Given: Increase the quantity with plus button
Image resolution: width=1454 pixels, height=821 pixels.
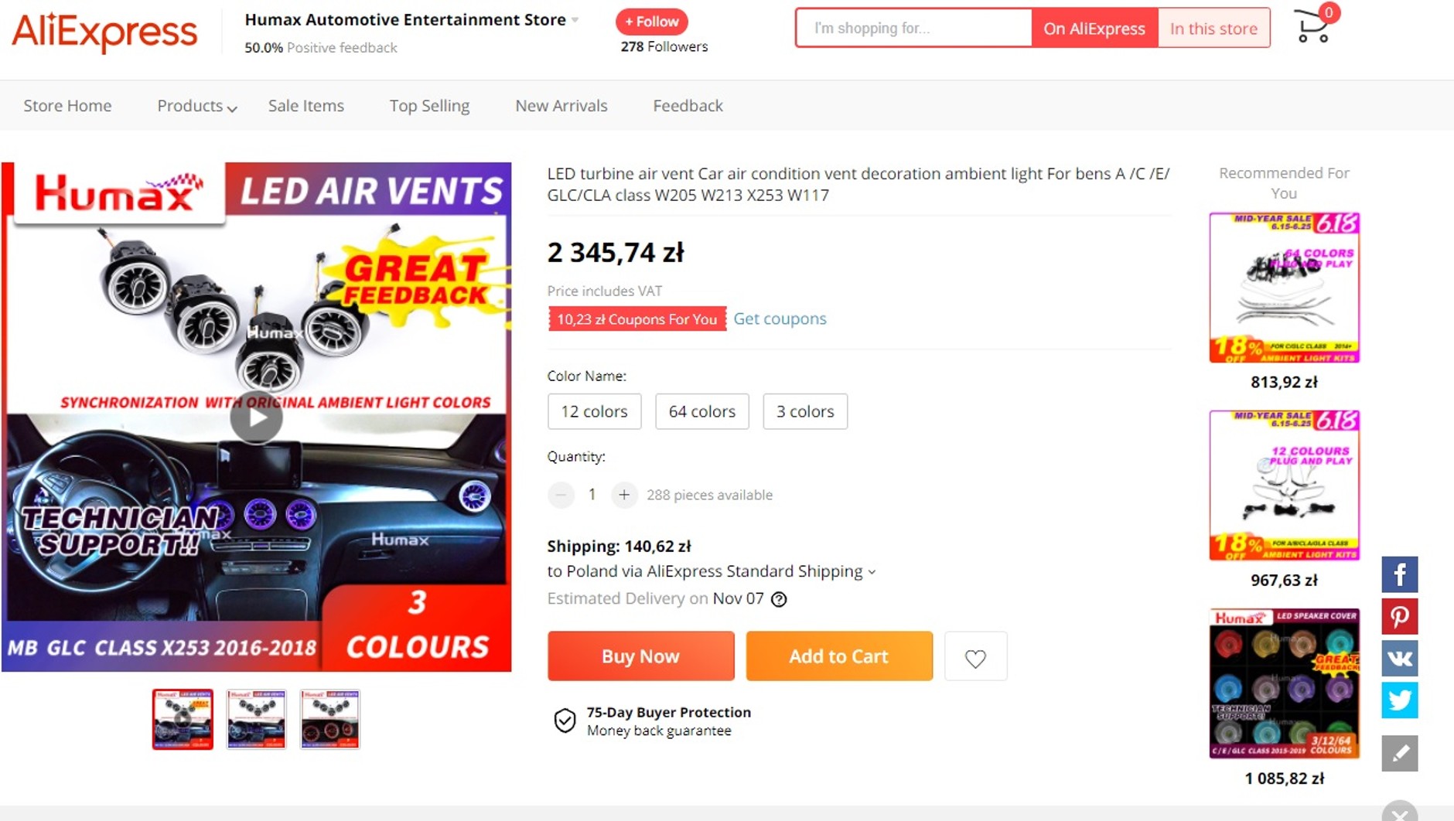Looking at the screenshot, I should coord(623,495).
